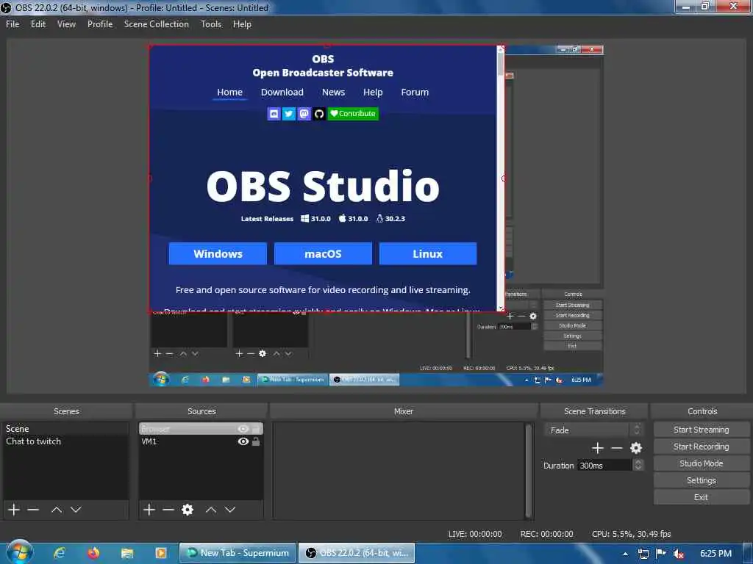753x564 pixels.
Task: Click the Mixer panel vertical scrollbar
Action: coord(528,471)
